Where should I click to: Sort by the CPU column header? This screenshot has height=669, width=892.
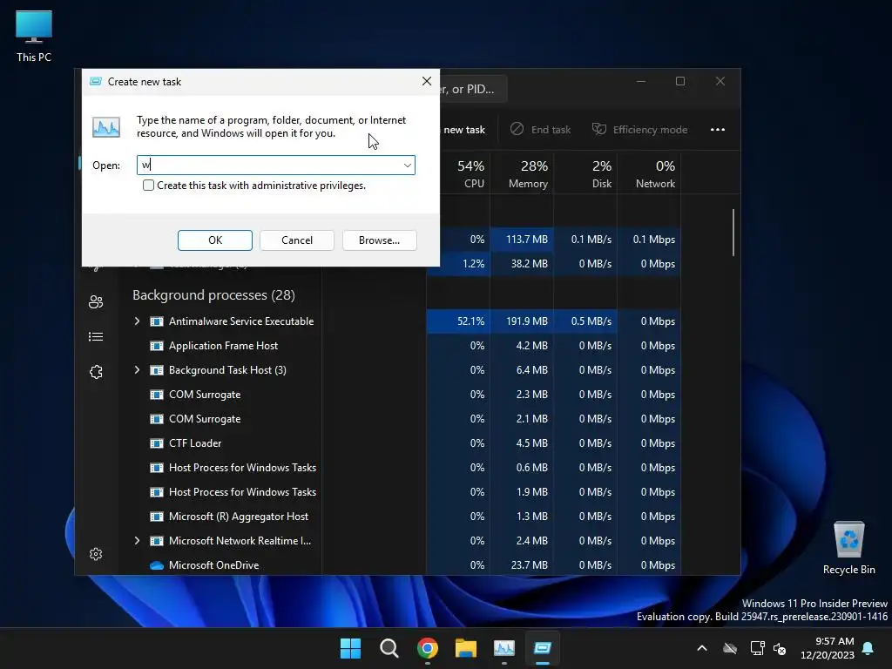click(x=470, y=173)
